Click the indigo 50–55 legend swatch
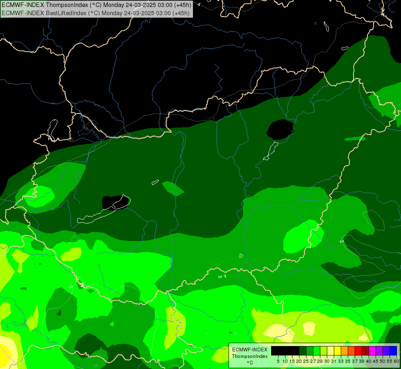The image size is (401, 369). click(386, 351)
